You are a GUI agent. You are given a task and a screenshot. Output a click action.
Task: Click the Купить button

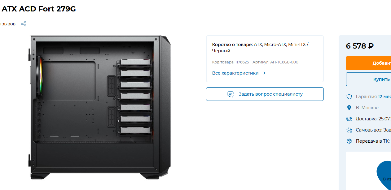[368, 79]
